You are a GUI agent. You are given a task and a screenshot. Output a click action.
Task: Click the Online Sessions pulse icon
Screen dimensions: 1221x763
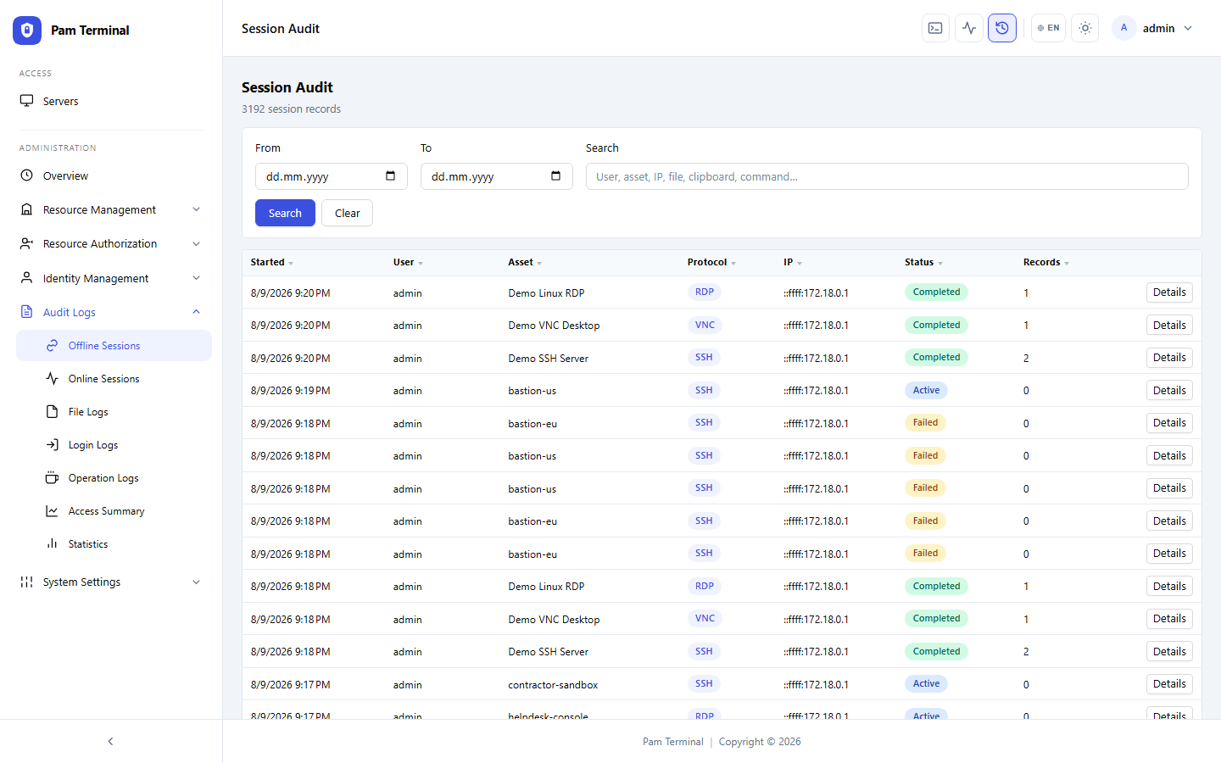point(53,379)
